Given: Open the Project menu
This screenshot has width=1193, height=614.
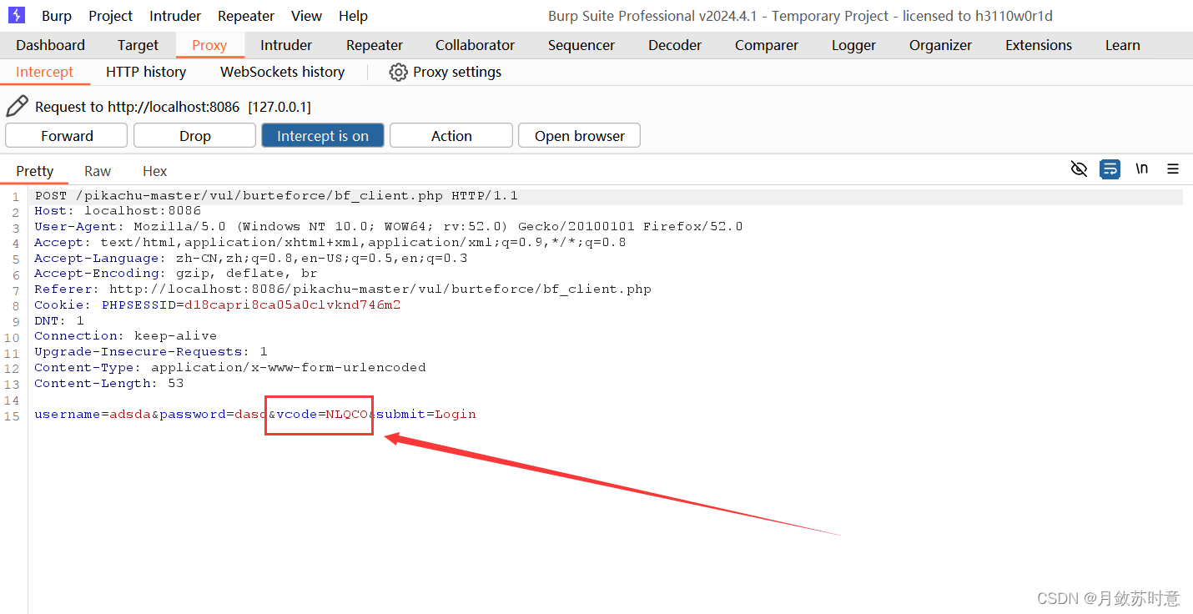Looking at the screenshot, I should 111,16.
